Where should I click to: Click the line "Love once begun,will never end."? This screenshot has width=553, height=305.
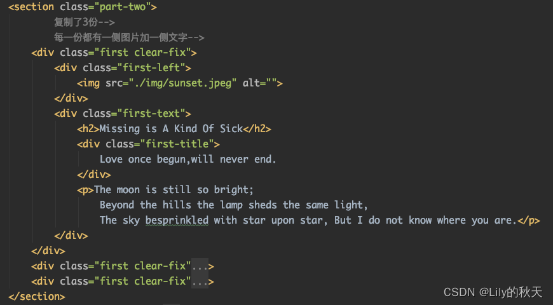click(x=188, y=159)
